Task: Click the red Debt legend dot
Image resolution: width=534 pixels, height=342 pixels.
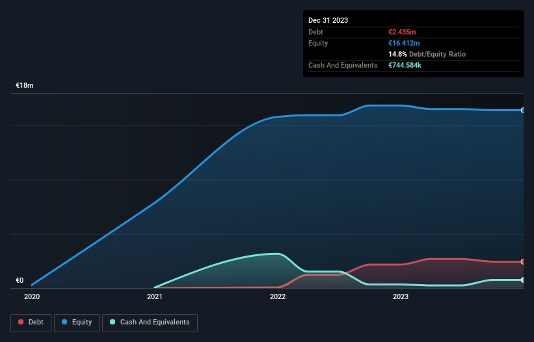Action: coord(21,322)
